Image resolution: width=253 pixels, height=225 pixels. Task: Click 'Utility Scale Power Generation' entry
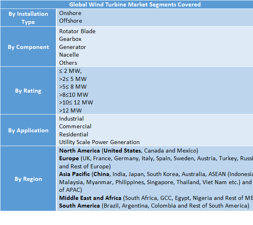[99, 142]
